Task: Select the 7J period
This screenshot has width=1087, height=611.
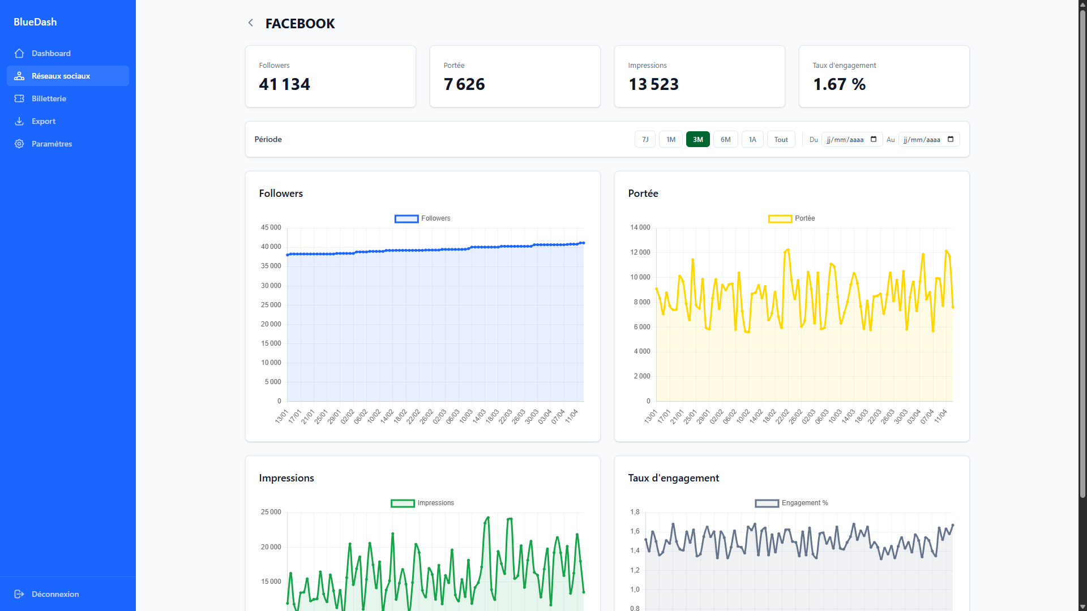Action: click(x=645, y=139)
